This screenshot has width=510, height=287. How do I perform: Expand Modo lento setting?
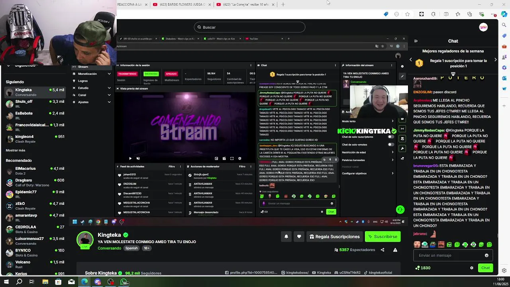pos(368,121)
